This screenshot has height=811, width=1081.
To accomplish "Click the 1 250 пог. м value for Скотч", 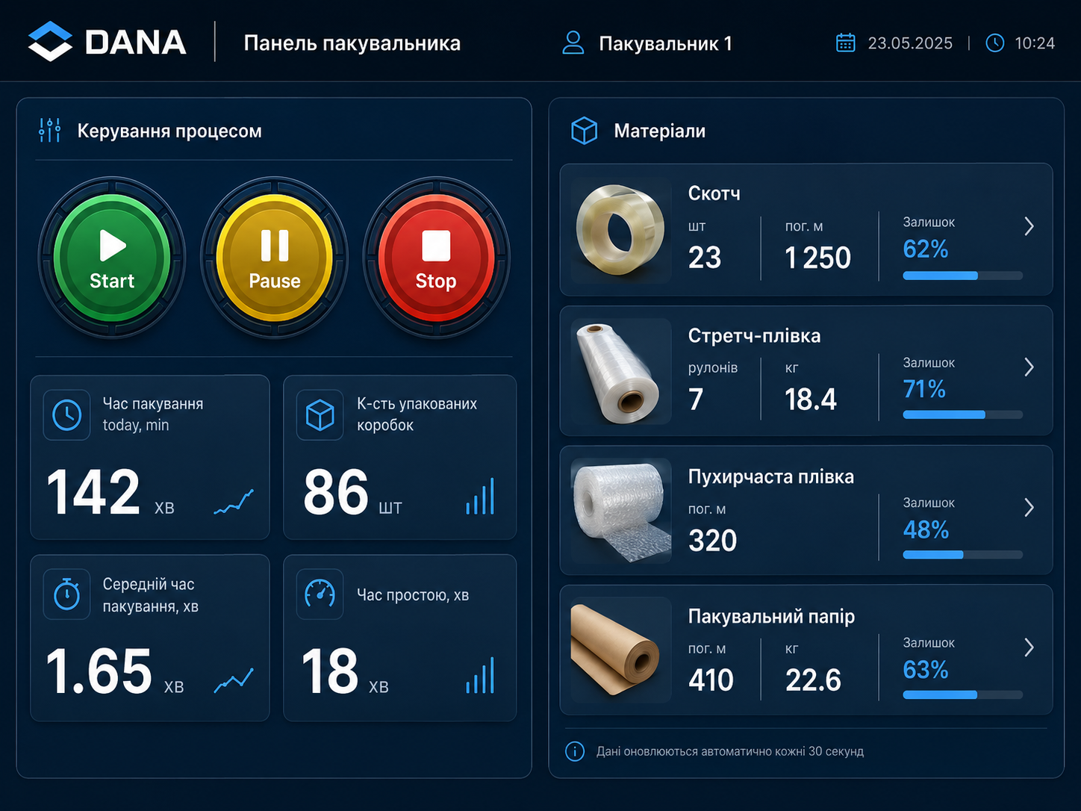I will tap(817, 258).
